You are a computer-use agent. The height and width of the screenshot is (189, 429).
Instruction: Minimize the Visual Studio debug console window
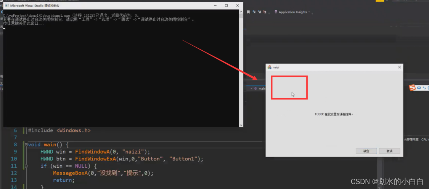(216, 5)
